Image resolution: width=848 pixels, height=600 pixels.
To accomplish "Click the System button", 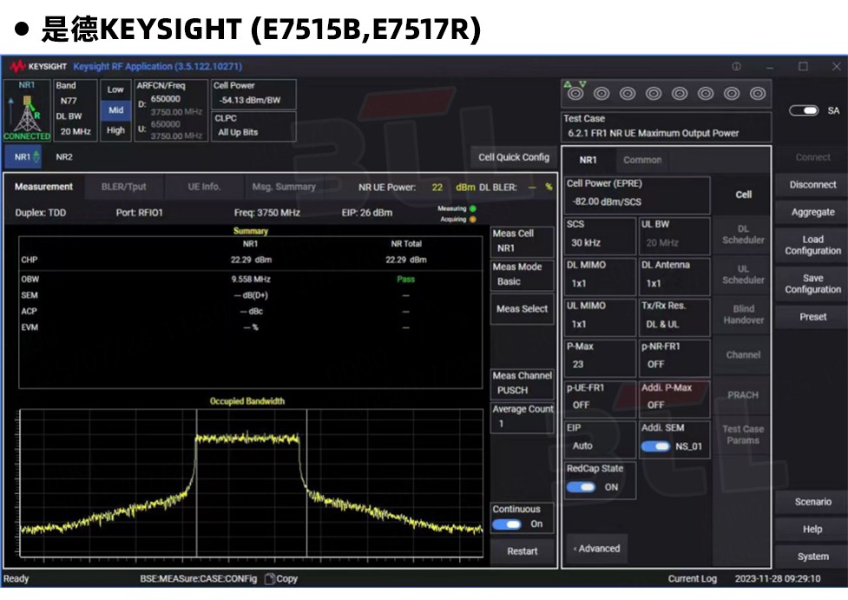I will click(x=812, y=557).
